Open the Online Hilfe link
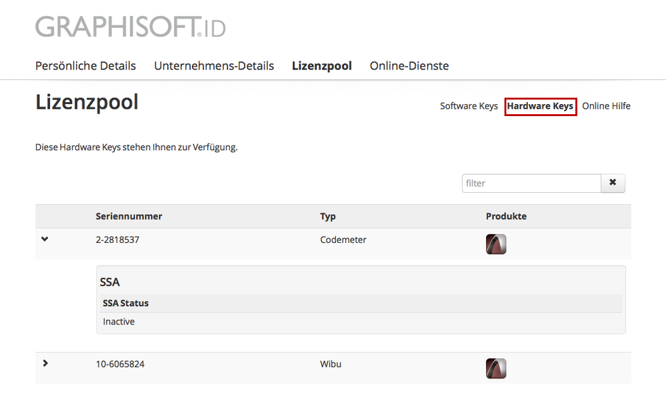Viewport: 666px width, 399px height. pyautogui.click(x=606, y=106)
